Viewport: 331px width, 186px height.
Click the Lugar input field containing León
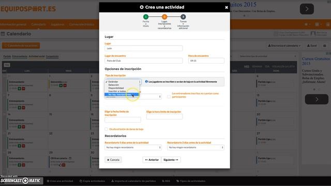click(144, 48)
